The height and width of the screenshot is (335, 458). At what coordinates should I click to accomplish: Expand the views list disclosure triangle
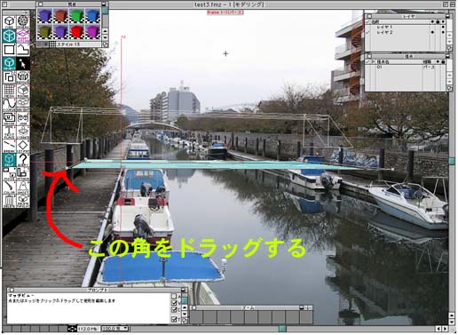[x=373, y=62]
